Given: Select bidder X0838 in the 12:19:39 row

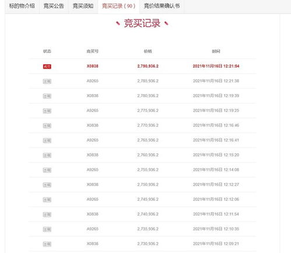Looking at the screenshot, I should 93,96.
